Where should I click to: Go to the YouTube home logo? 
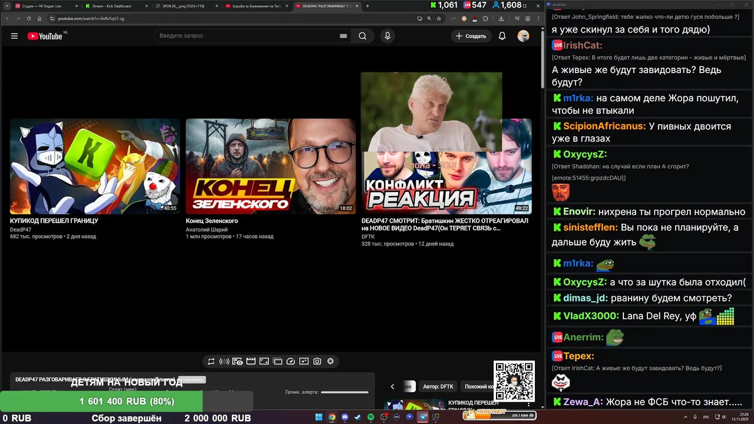(x=45, y=36)
